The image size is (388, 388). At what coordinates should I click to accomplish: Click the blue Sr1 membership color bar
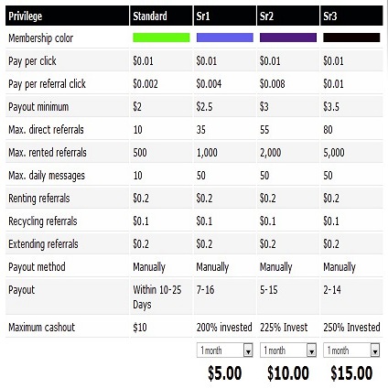pyautogui.click(x=225, y=38)
